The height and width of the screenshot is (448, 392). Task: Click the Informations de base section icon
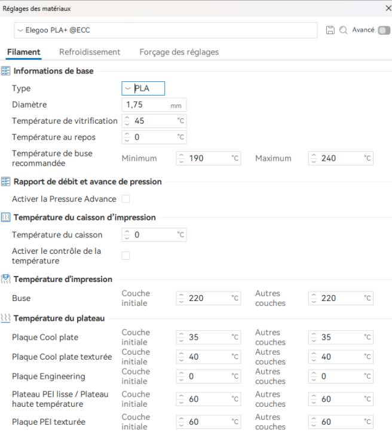(x=6, y=71)
